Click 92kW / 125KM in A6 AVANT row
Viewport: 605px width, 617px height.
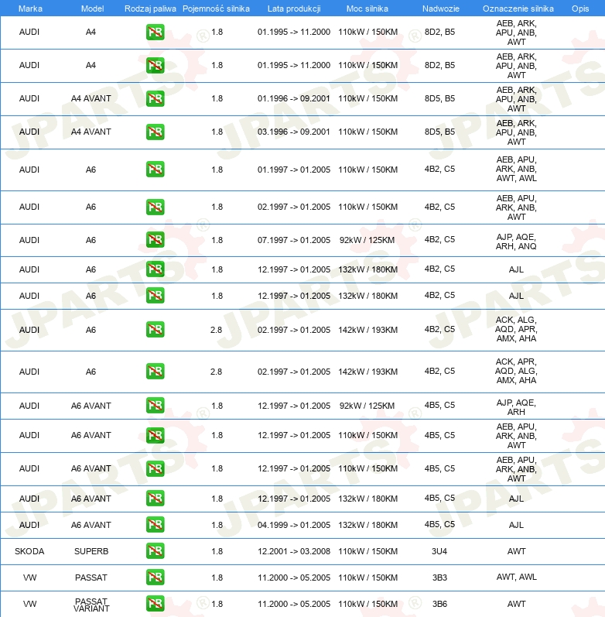point(367,406)
